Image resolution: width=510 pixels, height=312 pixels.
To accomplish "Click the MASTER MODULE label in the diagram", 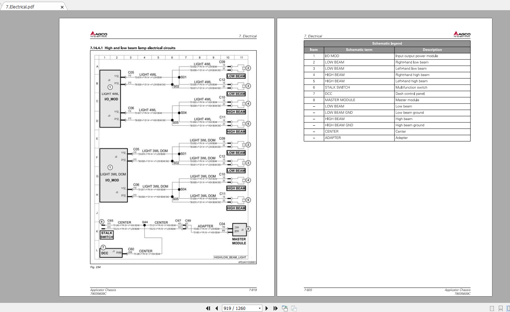I will coord(239,241).
